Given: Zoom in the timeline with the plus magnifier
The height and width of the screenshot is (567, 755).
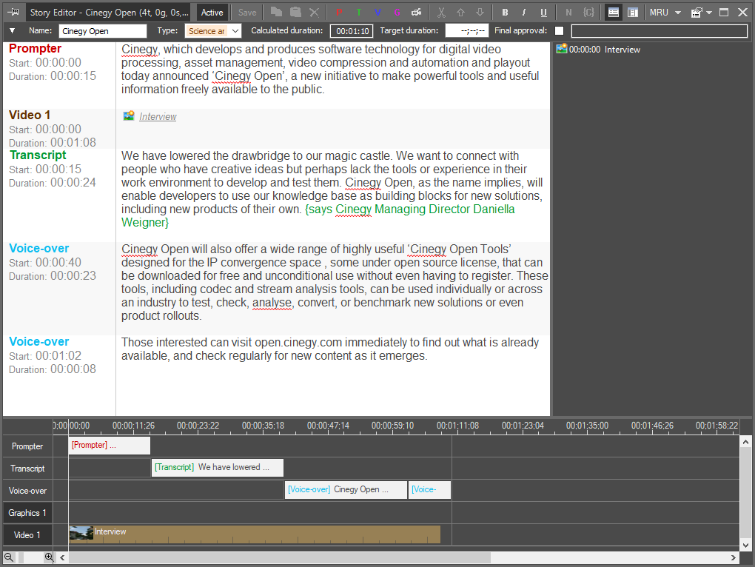Looking at the screenshot, I should tap(49, 557).
